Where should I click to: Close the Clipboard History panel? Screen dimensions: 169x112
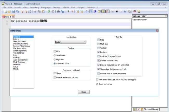click(166, 16)
